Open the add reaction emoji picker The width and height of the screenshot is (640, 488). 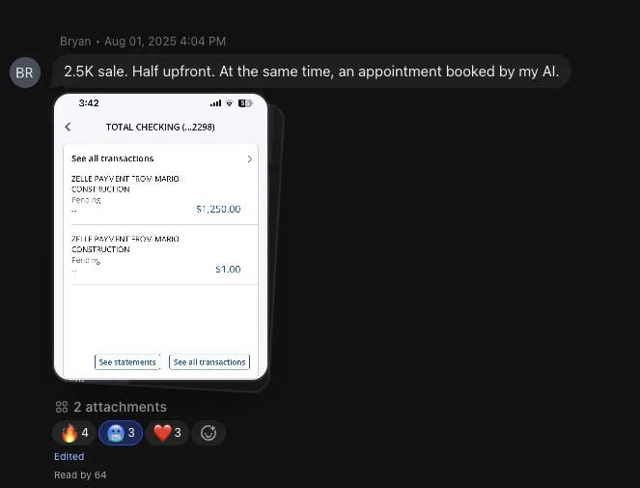pyautogui.click(x=209, y=433)
